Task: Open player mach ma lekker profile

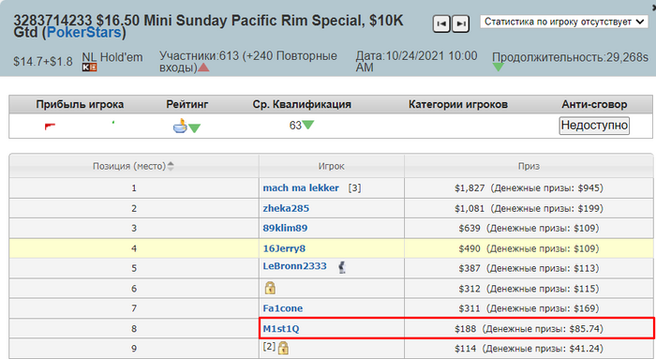Action: pos(301,187)
